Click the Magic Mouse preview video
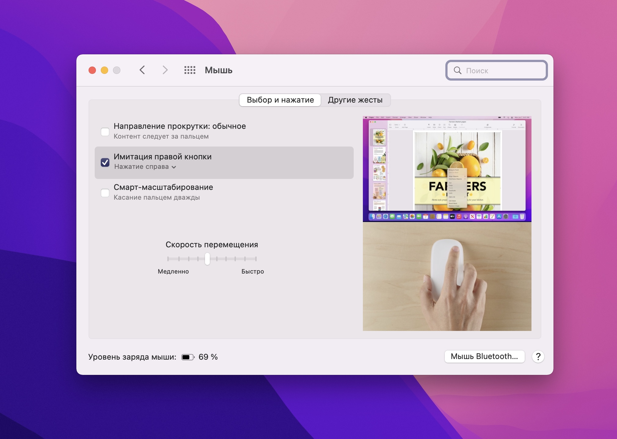 [447, 276]
